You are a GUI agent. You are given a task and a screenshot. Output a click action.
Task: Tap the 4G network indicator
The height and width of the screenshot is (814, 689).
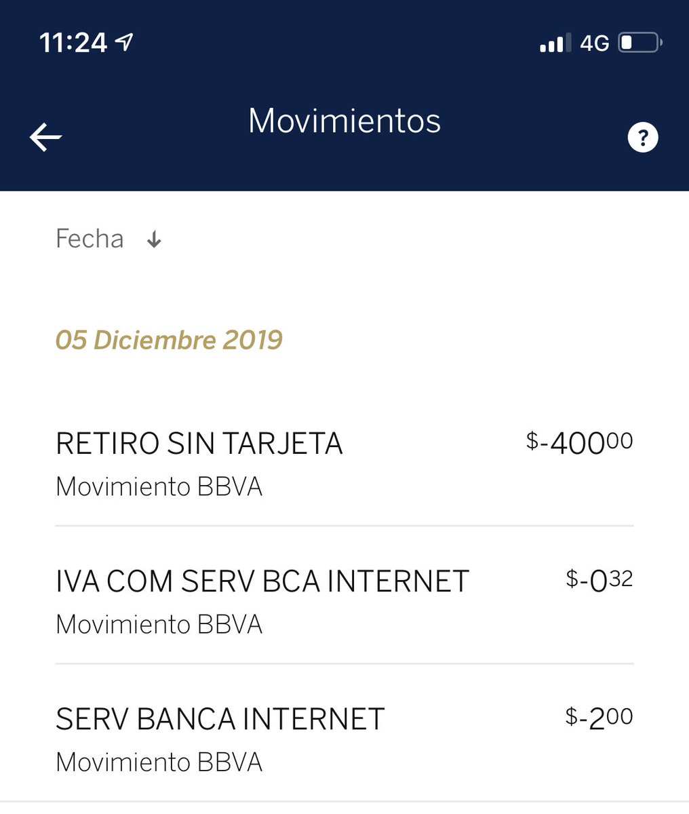tap(595, 43)
